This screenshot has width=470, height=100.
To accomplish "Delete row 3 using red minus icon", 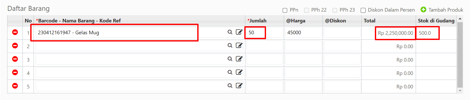I will (15, 59).
